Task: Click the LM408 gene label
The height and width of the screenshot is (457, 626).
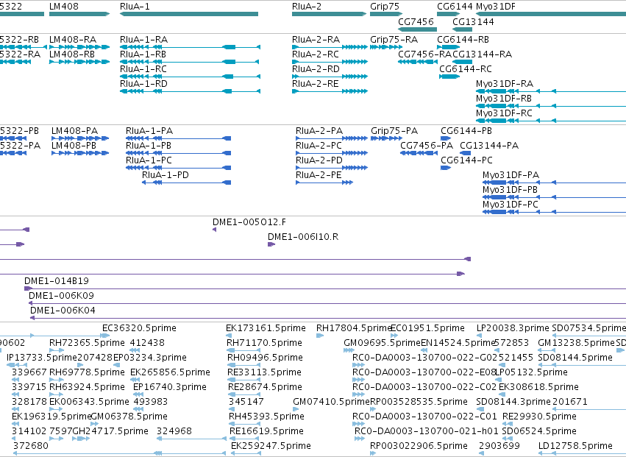Action: (64, 7)
